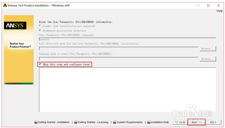This screenshot has height=128, width=225.
Task: Click the Exit button
Action: coord(213,122)
